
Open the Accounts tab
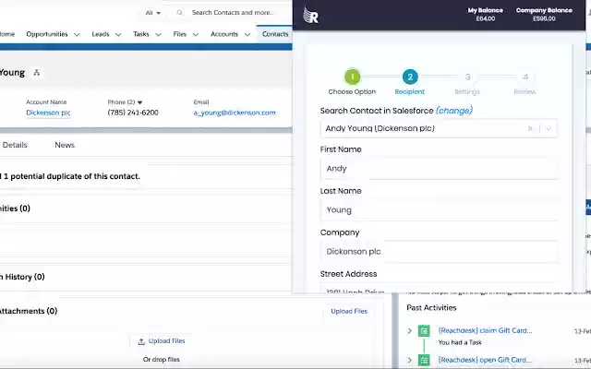pyautogui.click(x=224, y=34)
